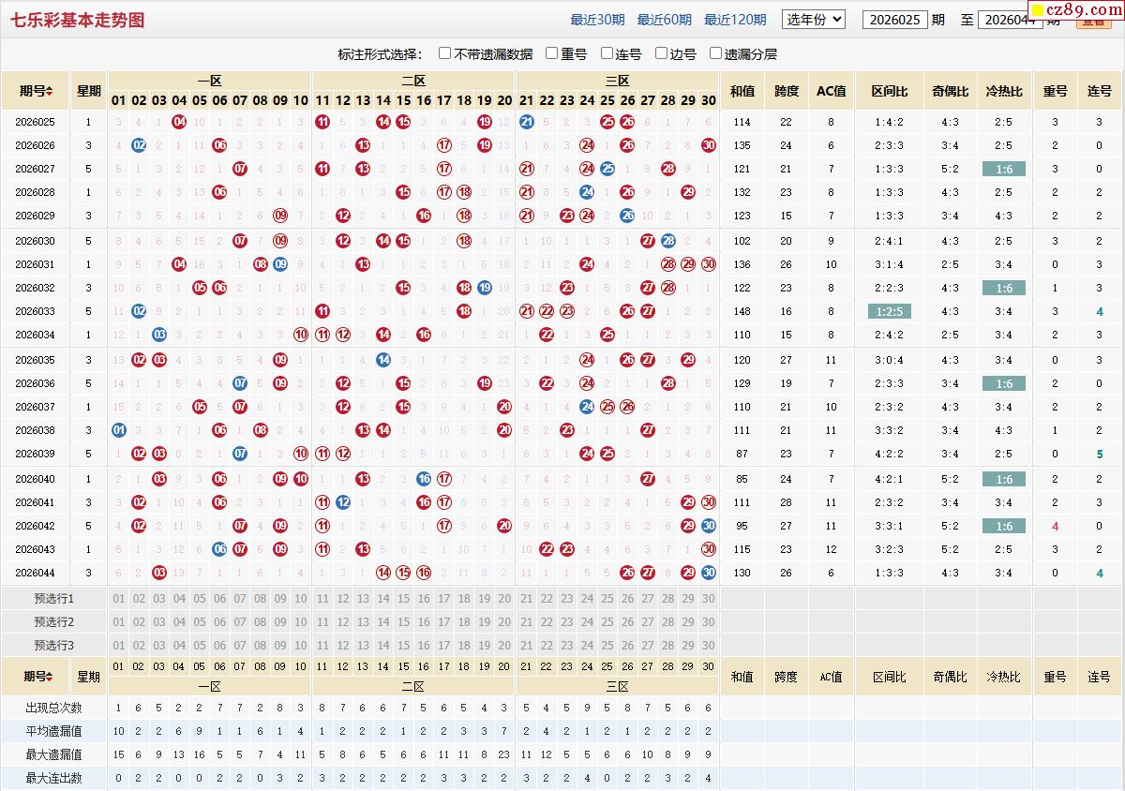This screenshot has height=791, width=1125.
Task: Click blue ball 02 in row 2026026
Action: click(139, 145)
